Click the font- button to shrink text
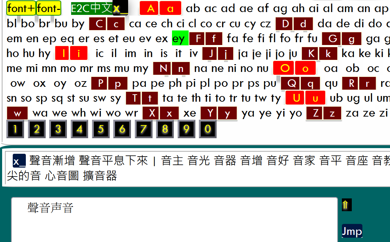 [x=48, y=9]
